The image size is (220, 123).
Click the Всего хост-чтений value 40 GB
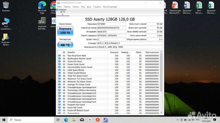coord(155,24)
